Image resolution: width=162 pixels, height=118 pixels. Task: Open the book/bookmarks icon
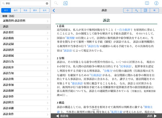tap(147, 3)
